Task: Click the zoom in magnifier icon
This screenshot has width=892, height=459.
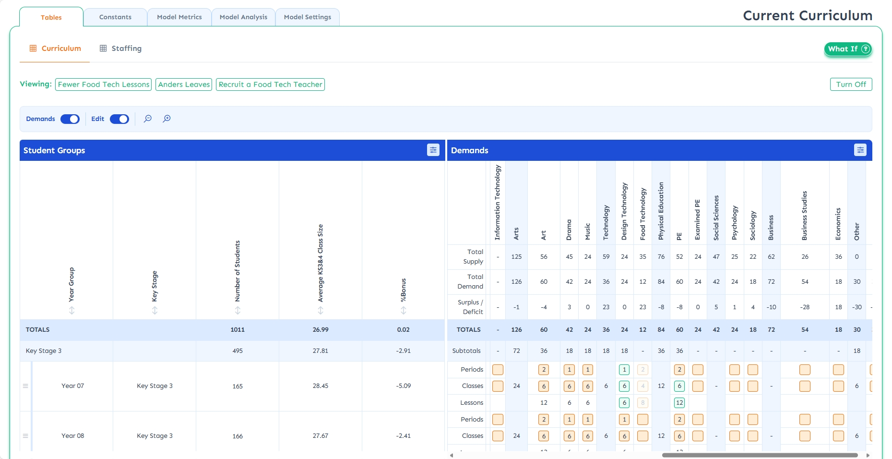Action: pos(167,119)
